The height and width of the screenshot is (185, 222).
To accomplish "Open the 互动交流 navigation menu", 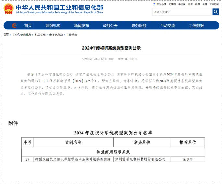I will click(x=167, y=26).
